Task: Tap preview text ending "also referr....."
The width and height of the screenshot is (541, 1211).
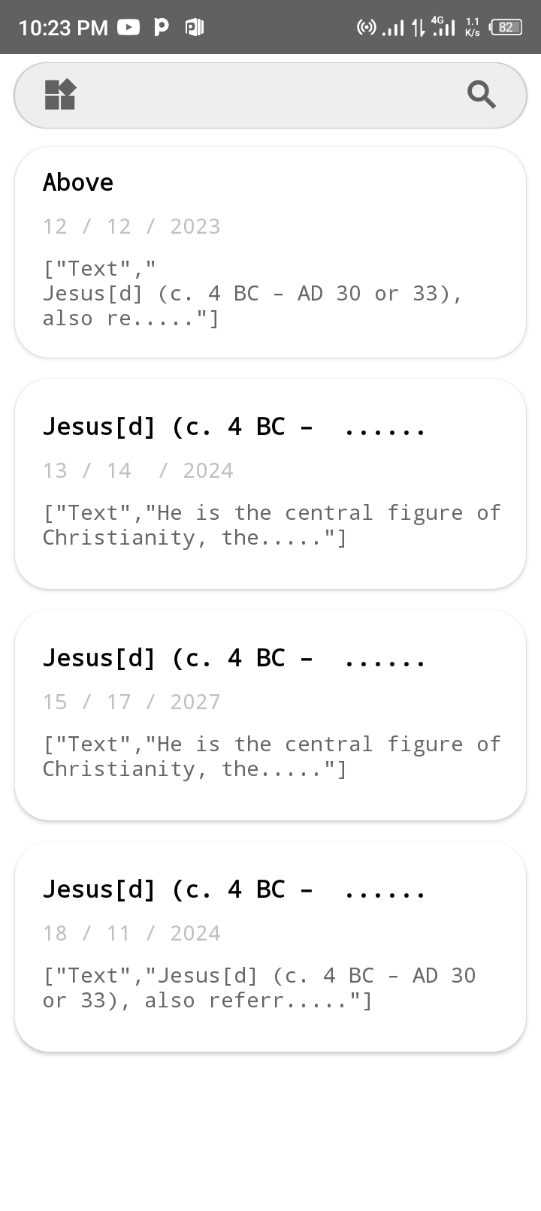Action: point(259,988)
